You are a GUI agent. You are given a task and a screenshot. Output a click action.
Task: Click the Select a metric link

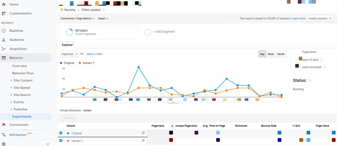(95, 54)
